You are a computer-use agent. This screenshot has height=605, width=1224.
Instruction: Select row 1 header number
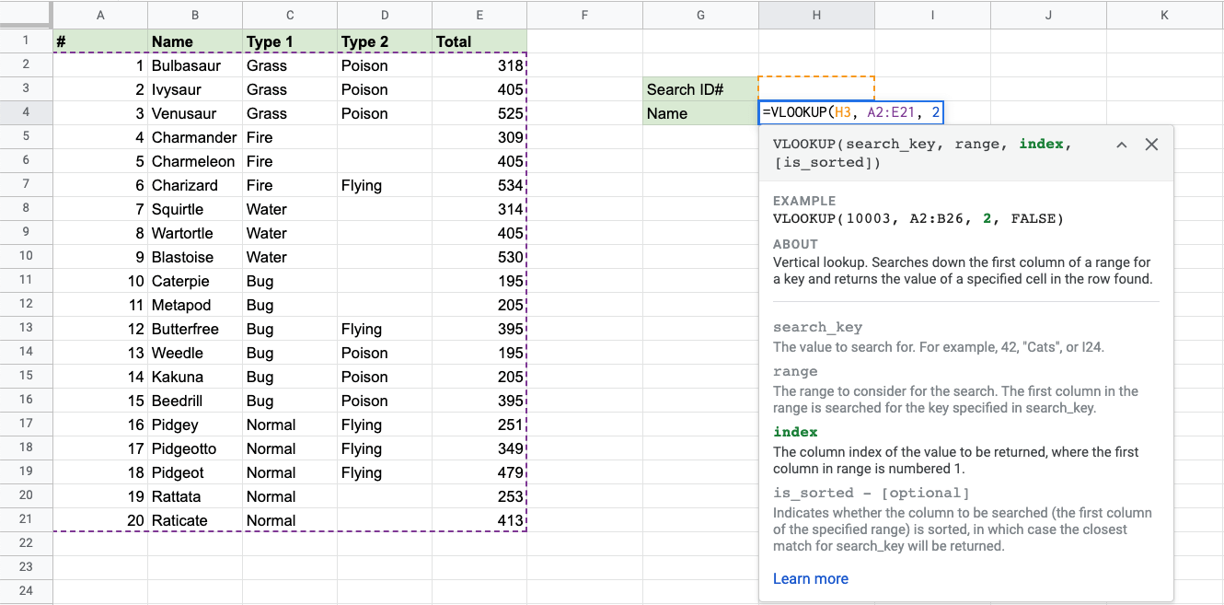26,41
